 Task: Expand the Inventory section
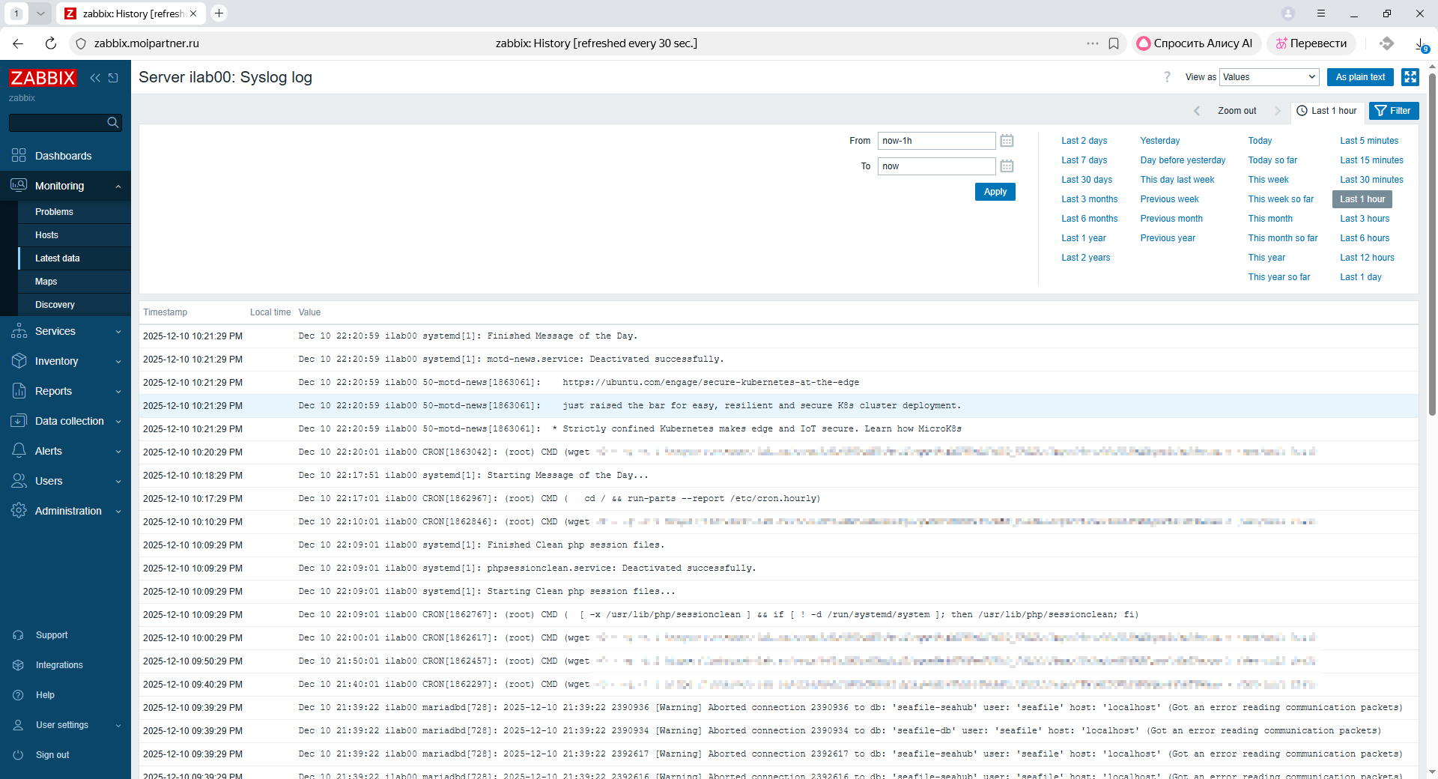click(56, 360)
